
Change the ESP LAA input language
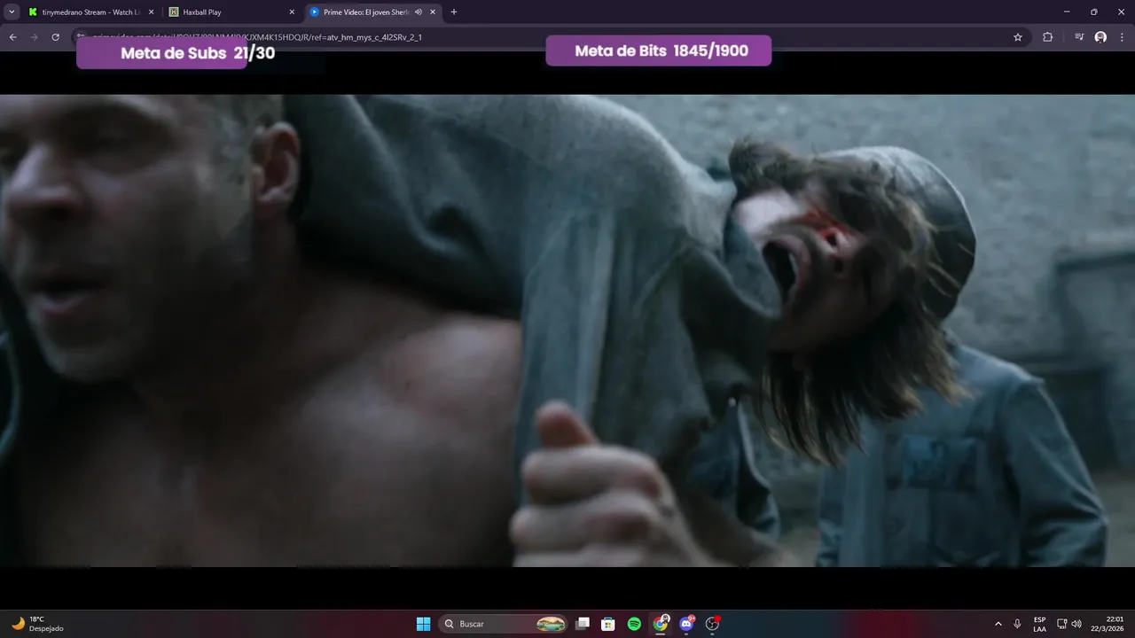(1039, 624)
